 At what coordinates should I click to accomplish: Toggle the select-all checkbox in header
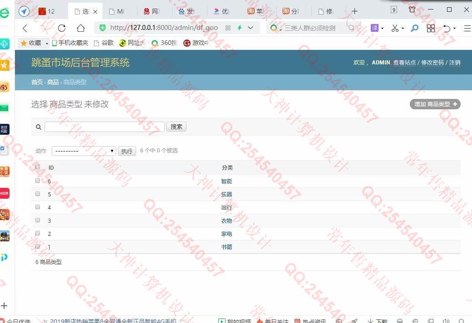pyautogui.click(x=38, y=167)
